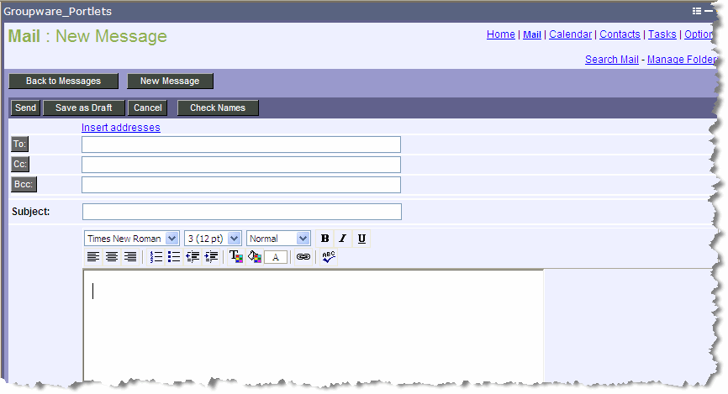Click the Send button
The image size is (728, 394).
(x=25, y=108)
